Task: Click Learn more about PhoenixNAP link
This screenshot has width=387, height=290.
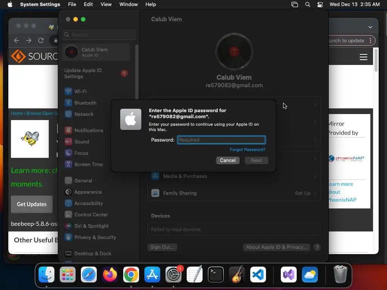Action: click(x=342, y=192)
